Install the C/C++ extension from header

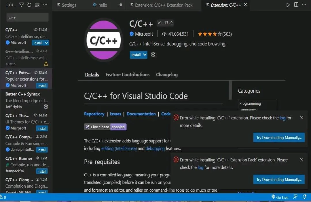pyautogui.click(x=136, y=55)
